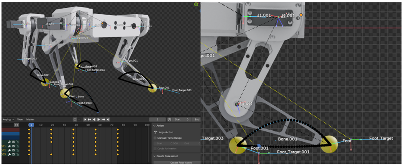The width and height of the screenshot is (403, 165).
Task: Jump to the timeline start frame
Action: click(x=85, y=119)
